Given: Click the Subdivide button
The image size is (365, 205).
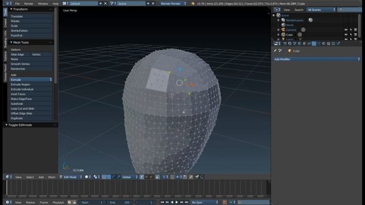Looking at the screenshot, I should [x=31, y=104].
